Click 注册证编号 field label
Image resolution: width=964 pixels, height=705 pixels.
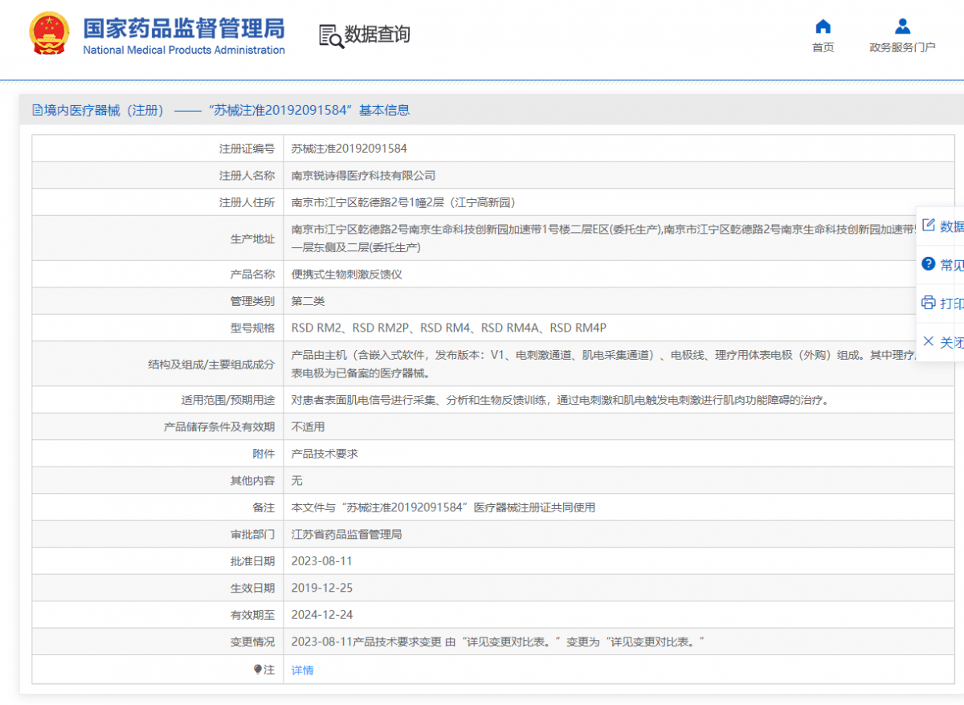coord(247,149)
